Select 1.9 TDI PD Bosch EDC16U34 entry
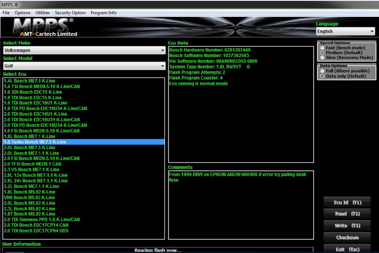The width and height of the screenshot is (379, 253). [x=84, y=108]
